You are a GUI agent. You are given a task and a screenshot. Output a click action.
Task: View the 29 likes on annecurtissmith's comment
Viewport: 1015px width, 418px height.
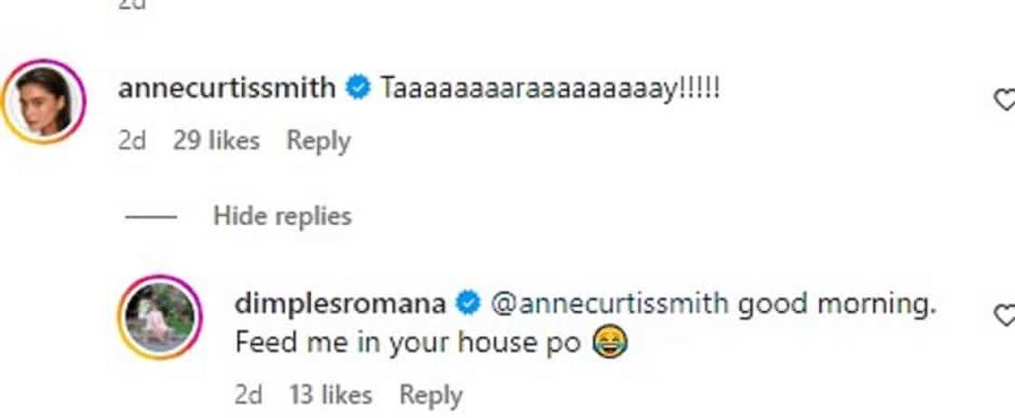216,141
